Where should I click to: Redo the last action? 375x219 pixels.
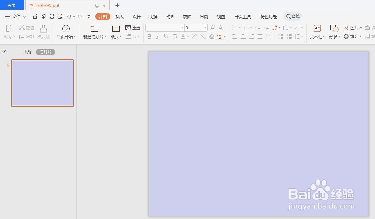(x=80, y=17)
